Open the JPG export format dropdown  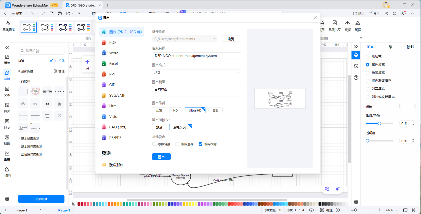[x=197, y=72]
